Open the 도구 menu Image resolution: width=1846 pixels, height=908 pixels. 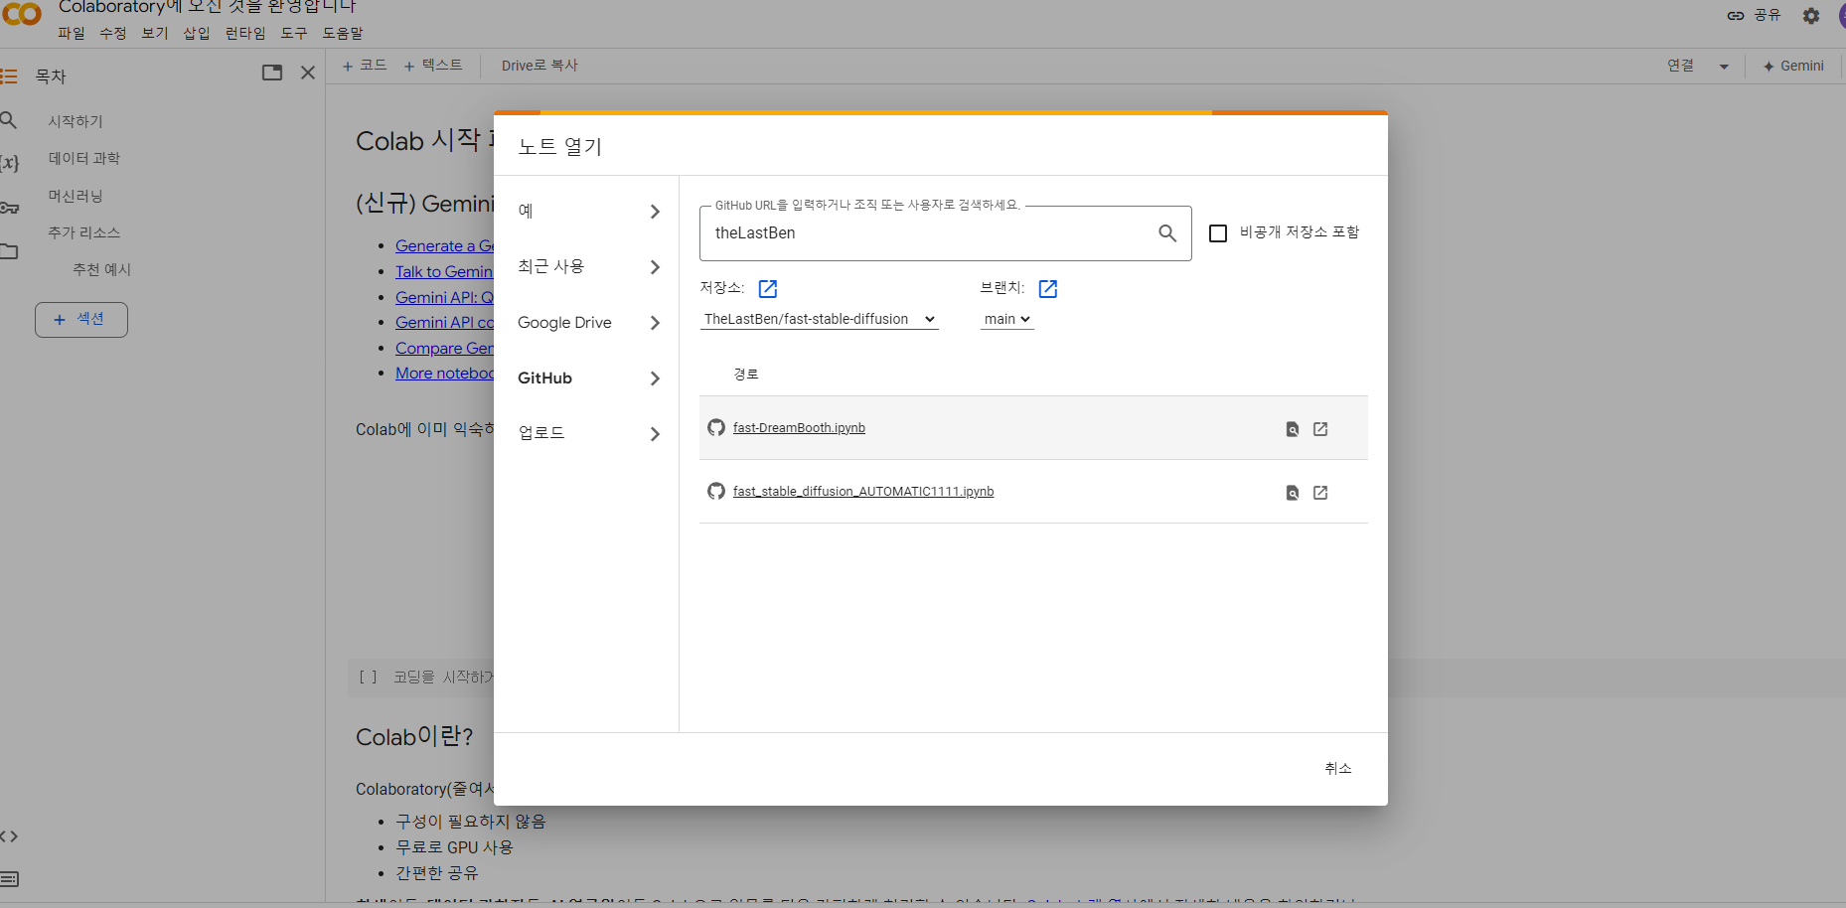(294, 33)
